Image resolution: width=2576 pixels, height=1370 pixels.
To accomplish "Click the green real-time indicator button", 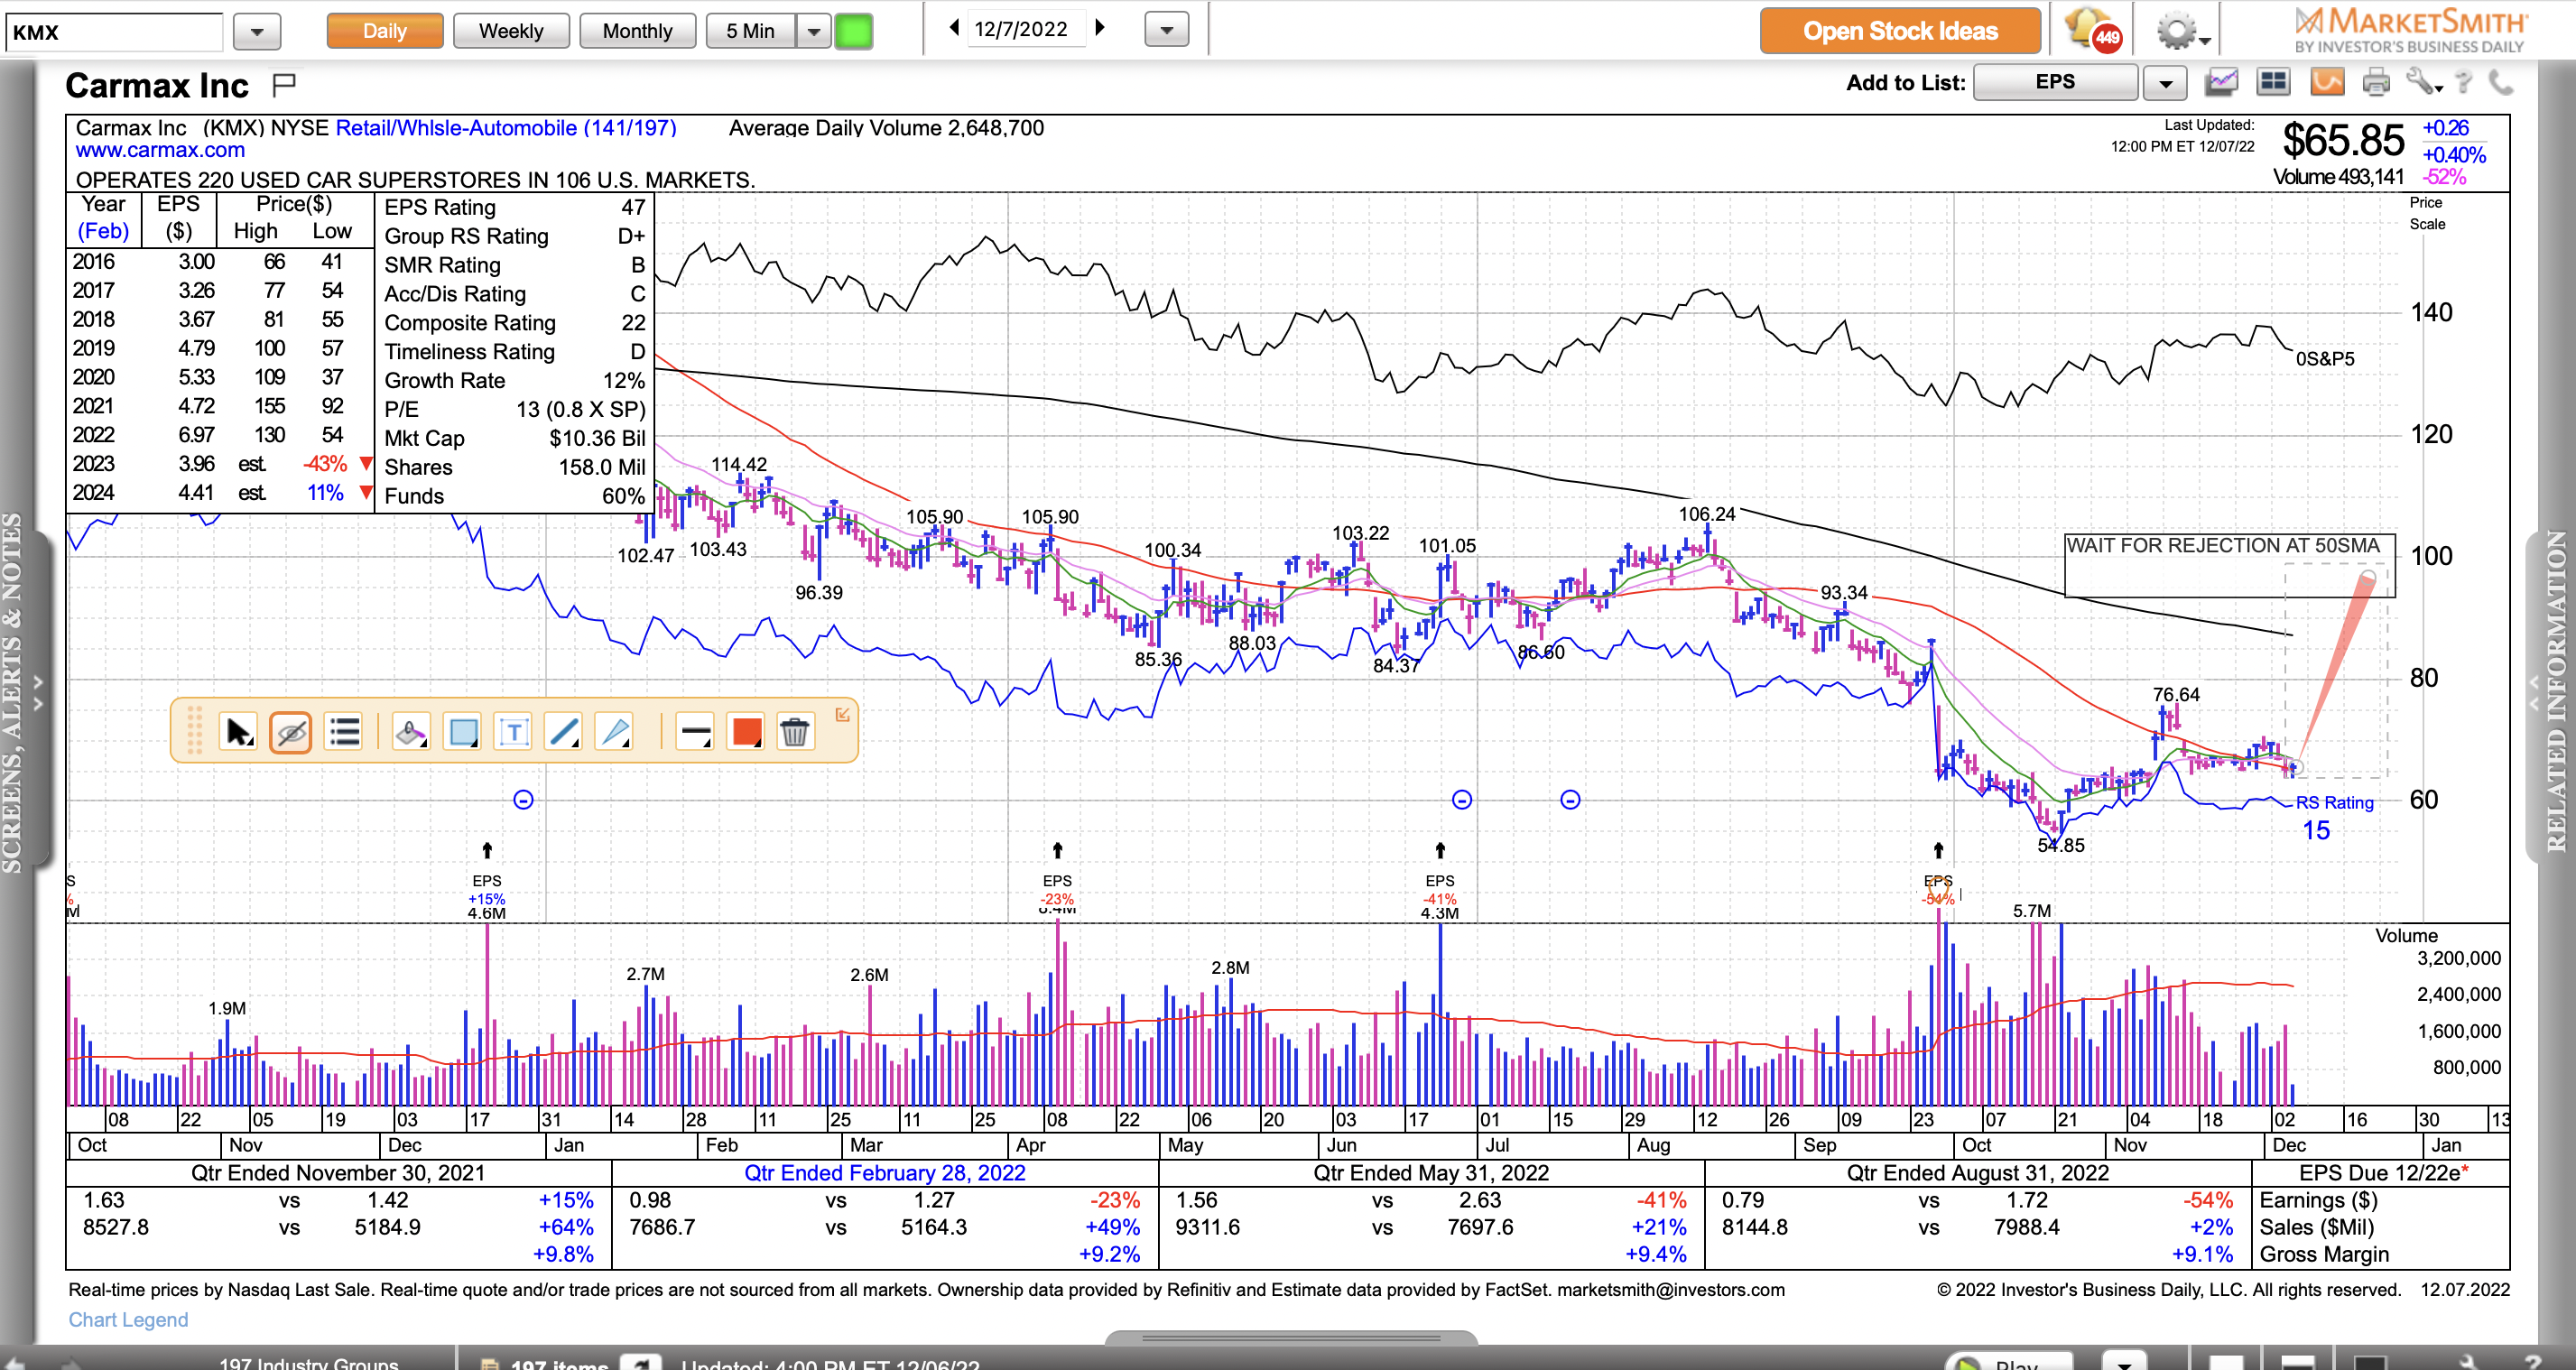I will tap(854, 31).
